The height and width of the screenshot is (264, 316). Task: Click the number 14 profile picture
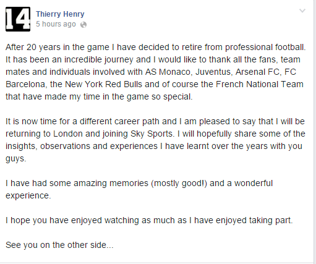(18, 19)
